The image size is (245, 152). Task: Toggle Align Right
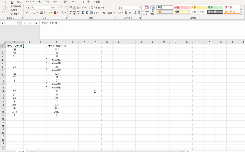point(78,13)
